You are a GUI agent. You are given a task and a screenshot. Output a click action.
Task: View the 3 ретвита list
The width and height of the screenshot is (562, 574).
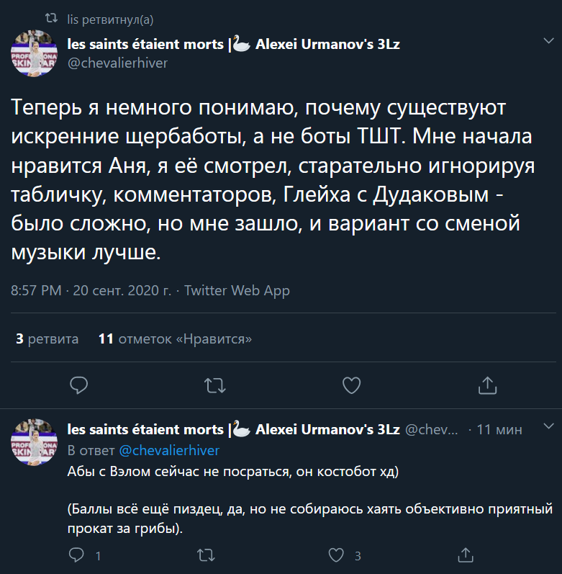pos(47,338)
